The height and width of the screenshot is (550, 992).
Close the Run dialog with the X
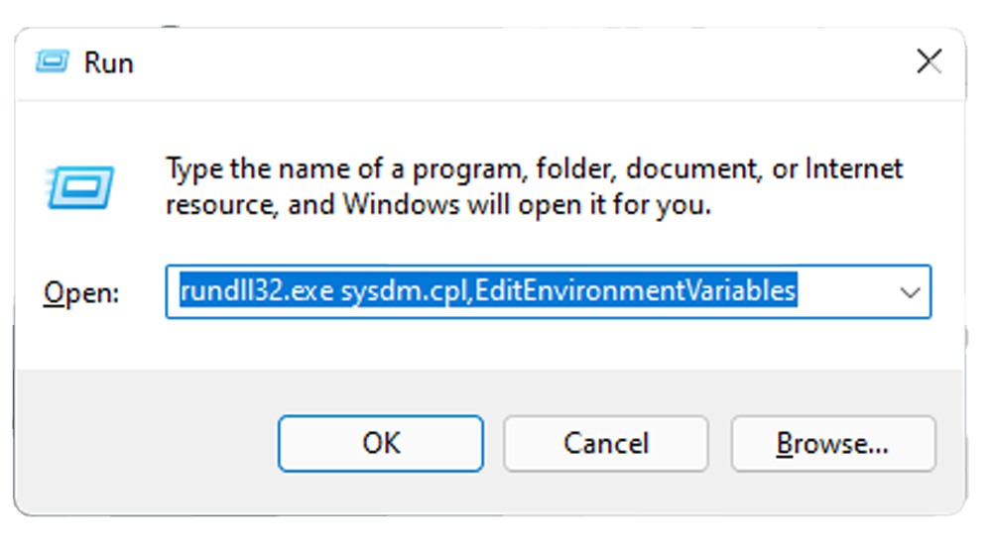pyautogui.click(x=929, y=62)
